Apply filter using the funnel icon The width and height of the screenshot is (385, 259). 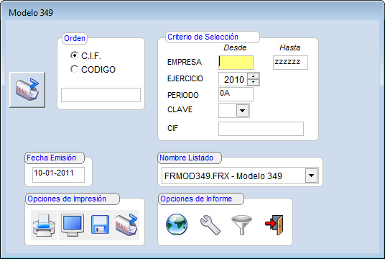click(x=241, y=224)
